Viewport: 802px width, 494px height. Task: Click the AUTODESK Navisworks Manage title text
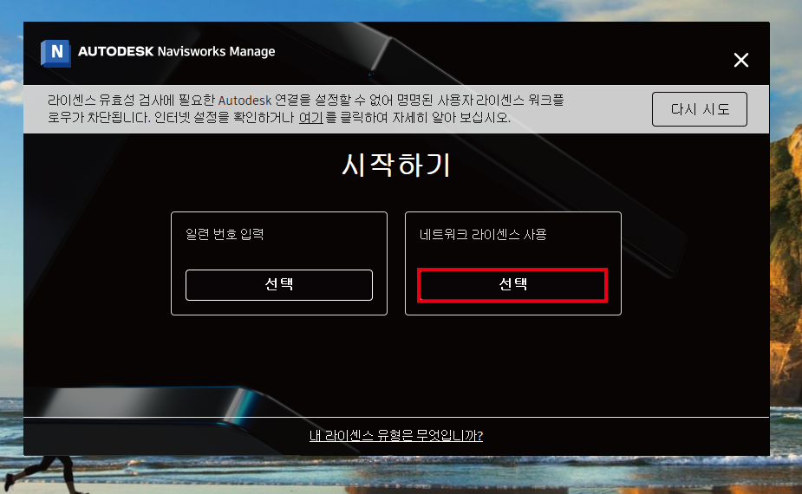pyautogui.click(x=177, y=52)
